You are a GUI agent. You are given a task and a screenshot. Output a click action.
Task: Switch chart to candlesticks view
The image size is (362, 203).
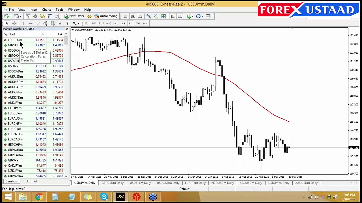[132, 16]
